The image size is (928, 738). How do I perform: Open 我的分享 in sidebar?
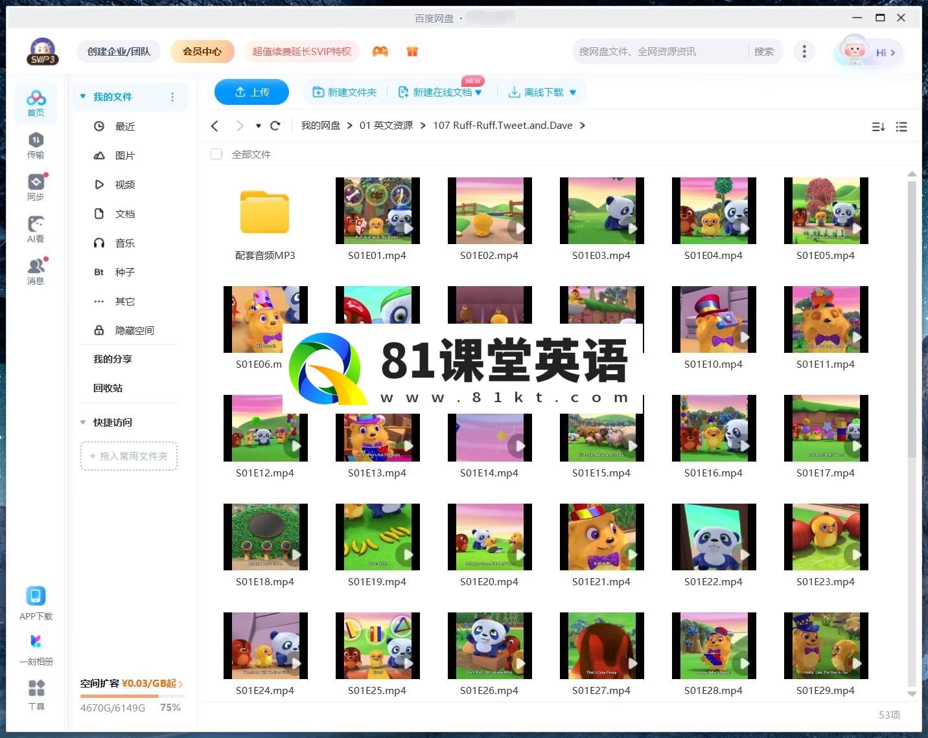(x=113, y=359)
